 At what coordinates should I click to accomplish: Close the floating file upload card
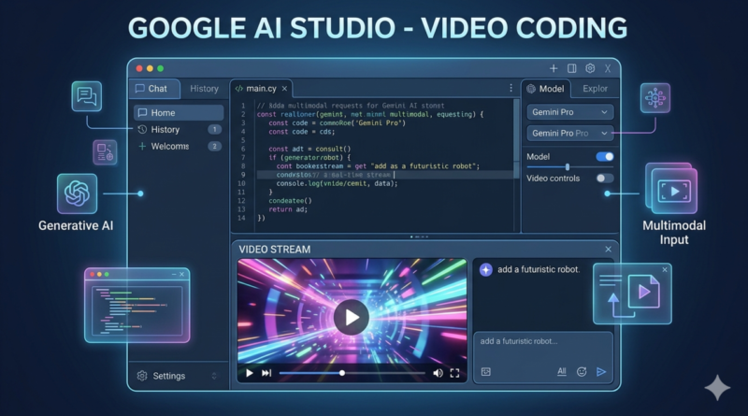coord(665,270)
